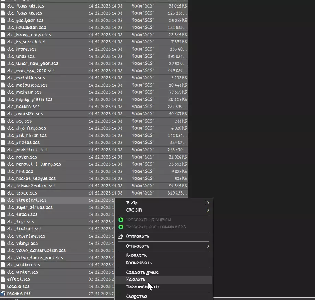The width and height of the screenshot is (315, 300).
Task: Expand the second Отправить submenu arrow
Action: click(207, 246)
